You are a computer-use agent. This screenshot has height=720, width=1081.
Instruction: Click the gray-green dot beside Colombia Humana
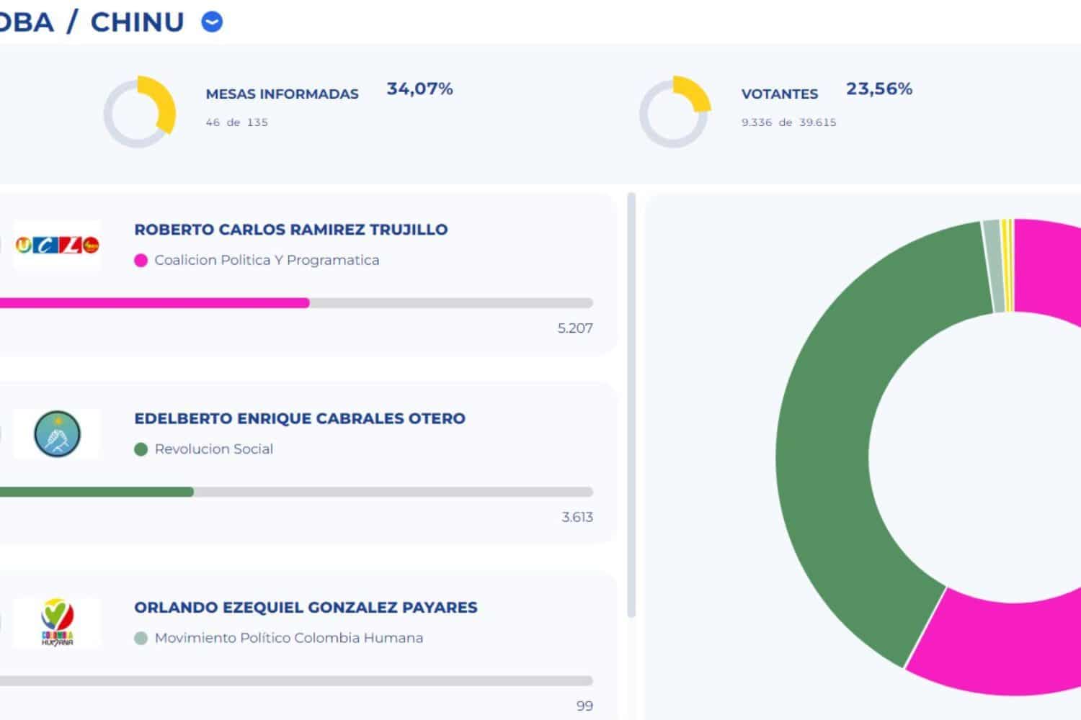point(141,638)
